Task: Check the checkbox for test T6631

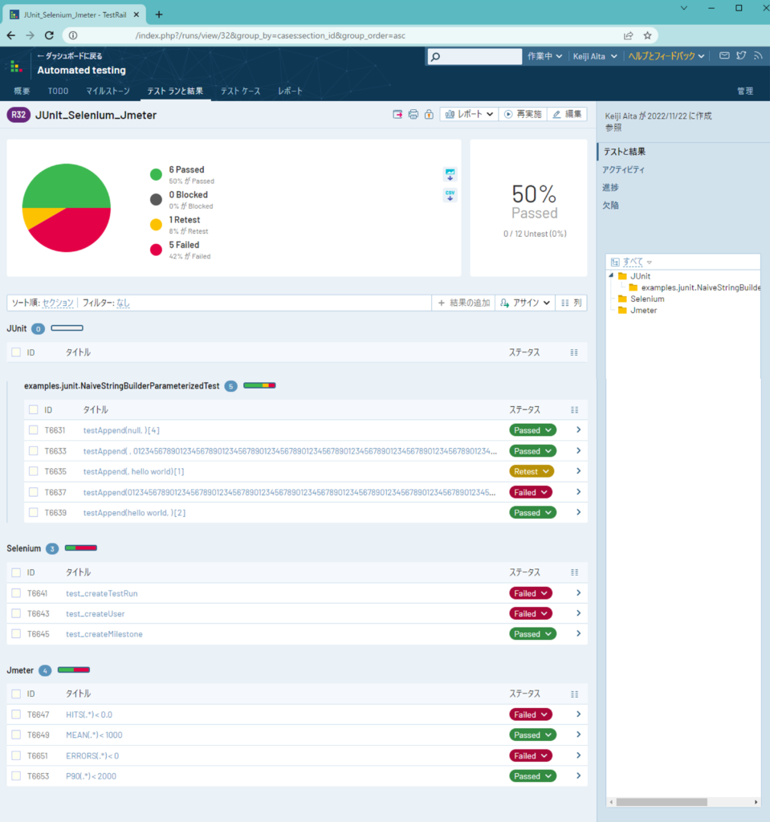Action: coord(34,429)
